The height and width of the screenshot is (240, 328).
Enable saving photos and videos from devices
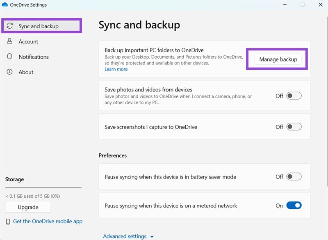[294, 96]
